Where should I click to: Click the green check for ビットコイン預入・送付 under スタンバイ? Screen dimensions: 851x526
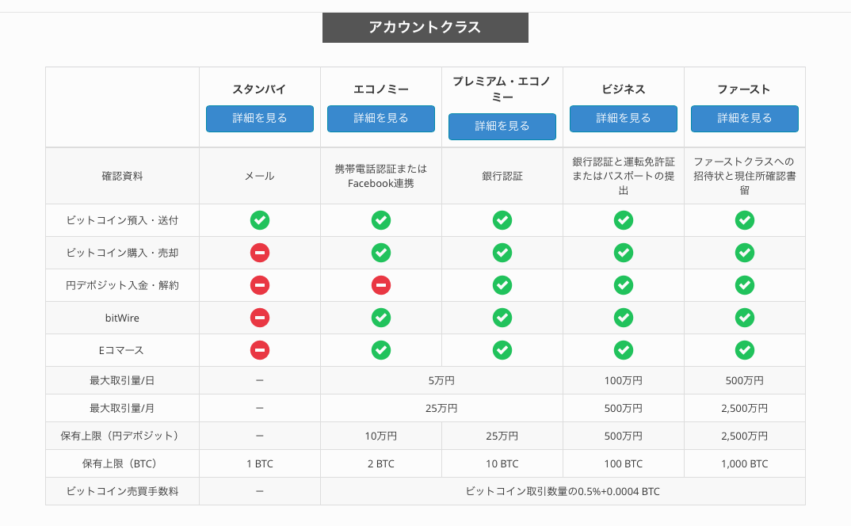click(x=260, y=220)
